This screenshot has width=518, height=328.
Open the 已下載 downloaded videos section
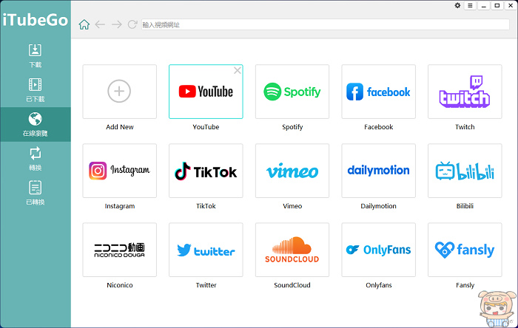coord(35,90)
